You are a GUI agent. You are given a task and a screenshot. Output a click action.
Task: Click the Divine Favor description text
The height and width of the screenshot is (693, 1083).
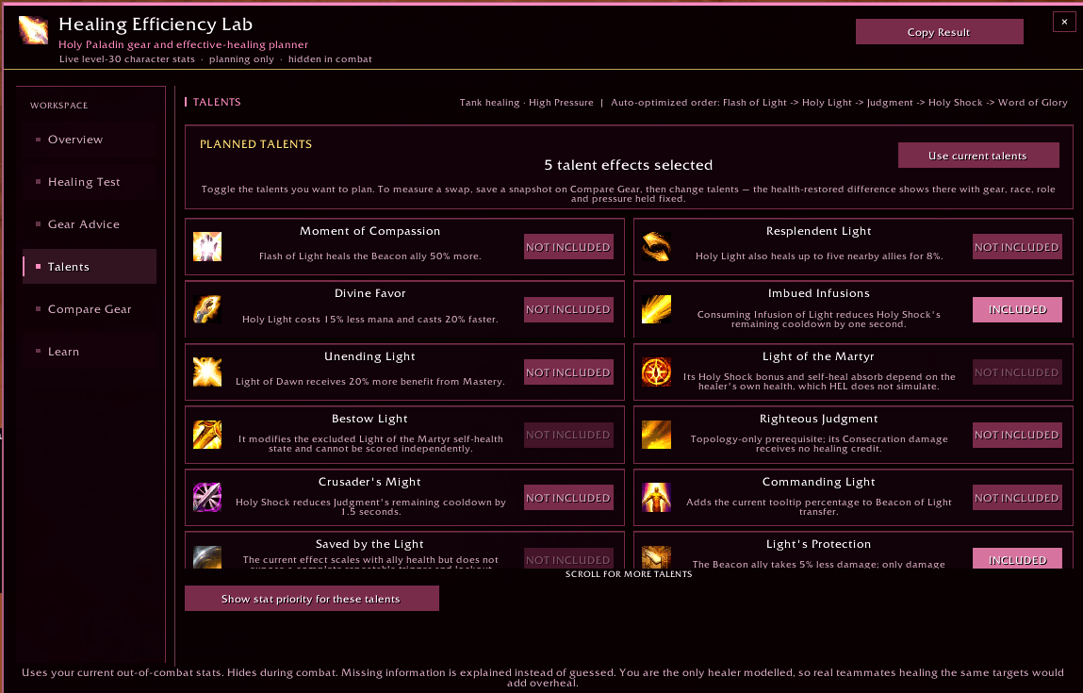pos(370,320)
